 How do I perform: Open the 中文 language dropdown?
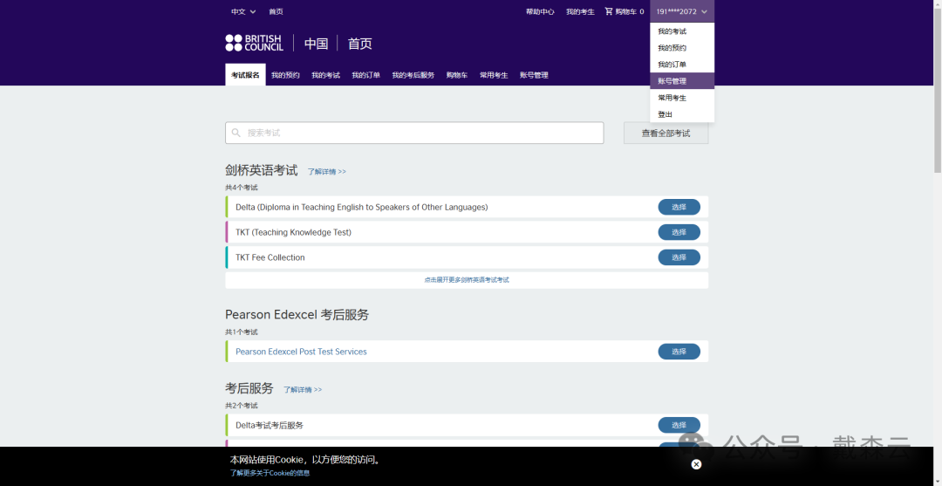coord(243,11)
